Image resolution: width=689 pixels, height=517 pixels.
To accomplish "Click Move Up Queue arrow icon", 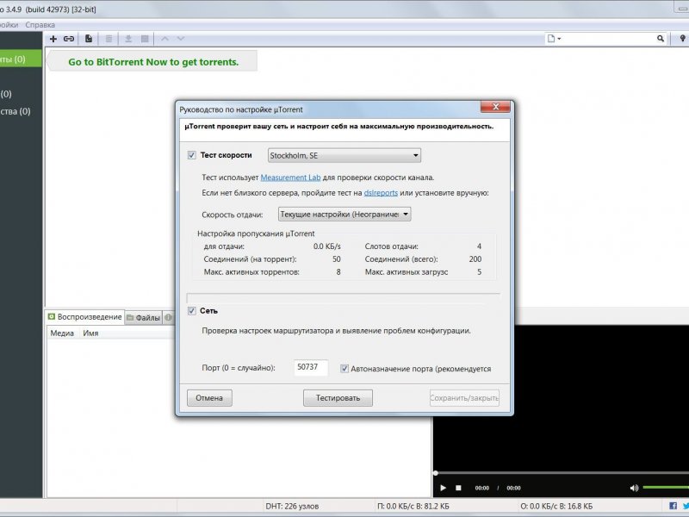I will click(x=164, y=39).
